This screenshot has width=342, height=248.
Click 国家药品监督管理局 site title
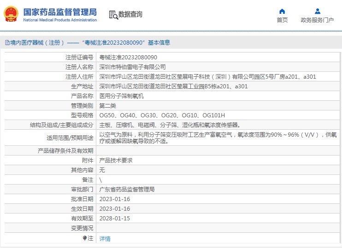[x=60, y=12]
